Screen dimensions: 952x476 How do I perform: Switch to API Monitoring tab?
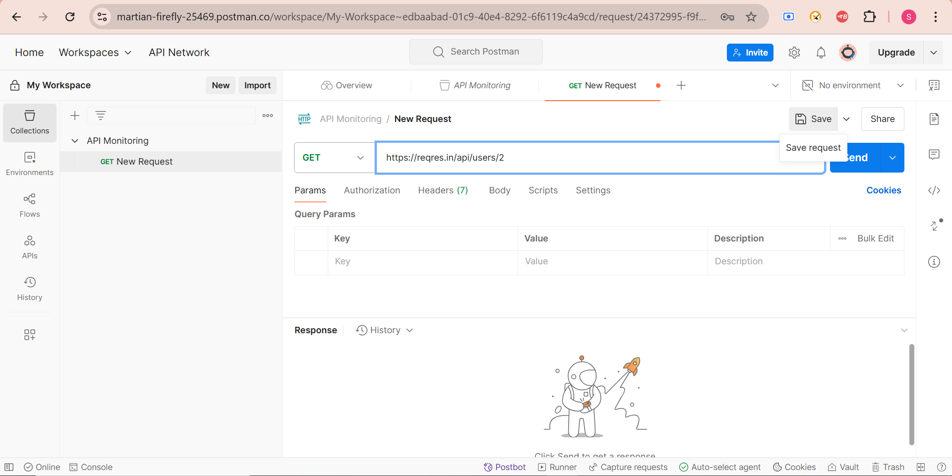pos(475,85)
